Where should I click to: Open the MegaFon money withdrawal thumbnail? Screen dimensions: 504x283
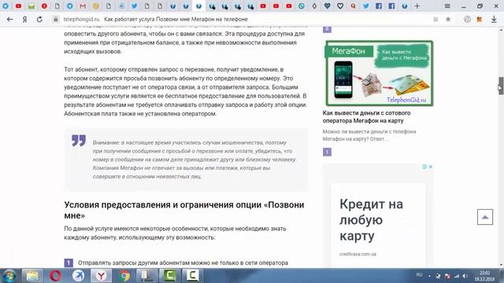380,73
